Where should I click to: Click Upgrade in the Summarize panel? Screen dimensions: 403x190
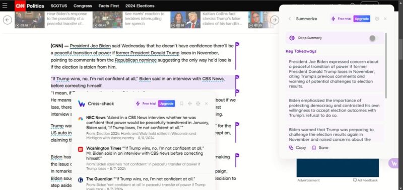click(x=362, y=19)
